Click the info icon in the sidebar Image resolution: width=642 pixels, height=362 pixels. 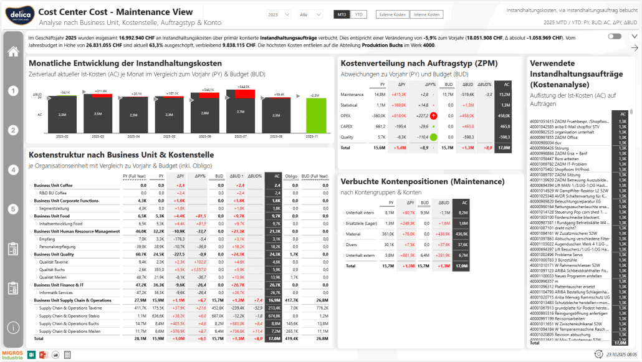click(12, 327)
